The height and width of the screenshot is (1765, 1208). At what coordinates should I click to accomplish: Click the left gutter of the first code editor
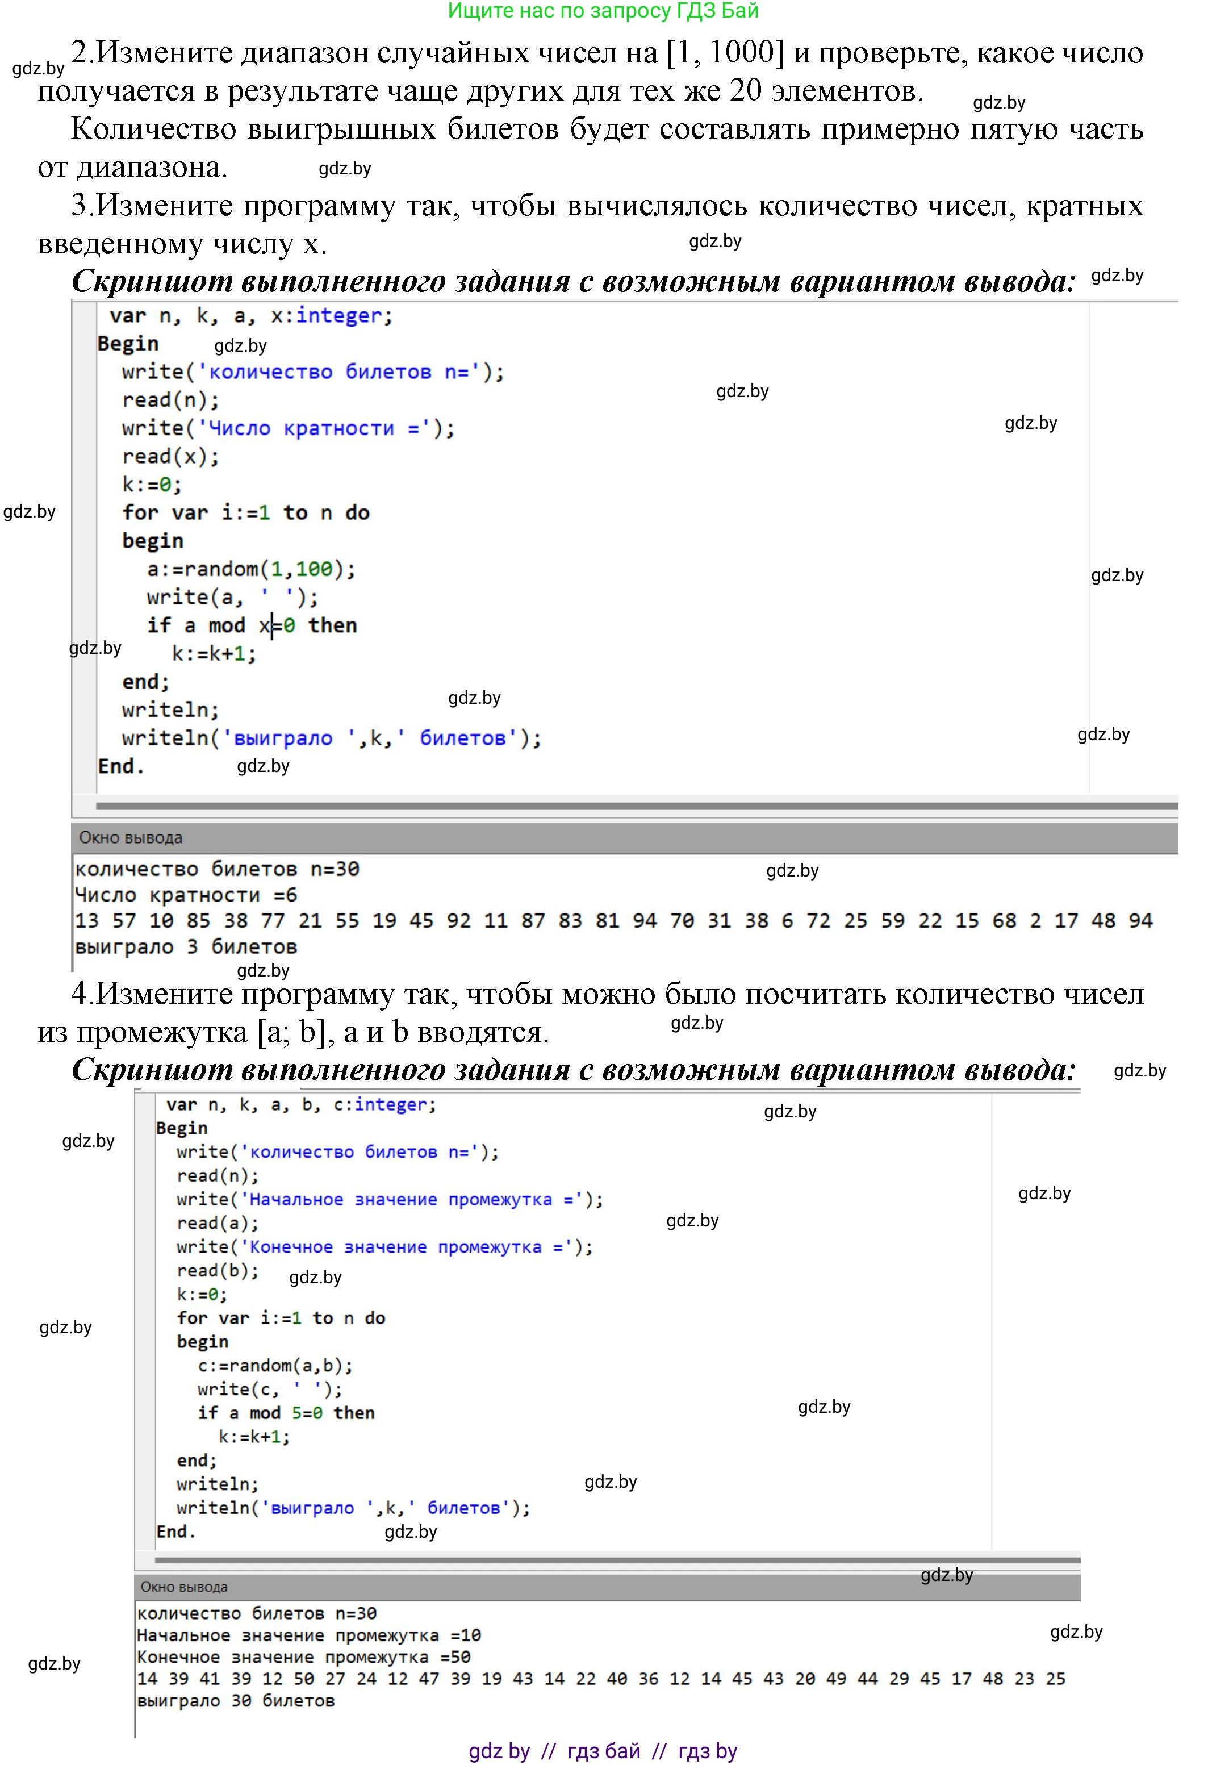pos(83,547)
